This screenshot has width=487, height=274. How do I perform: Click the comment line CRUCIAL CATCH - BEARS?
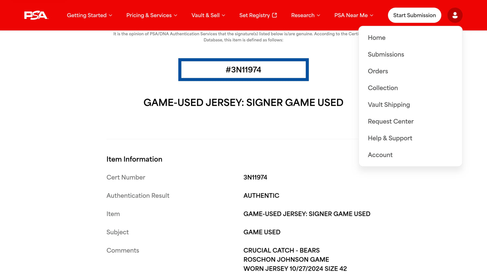281,250
